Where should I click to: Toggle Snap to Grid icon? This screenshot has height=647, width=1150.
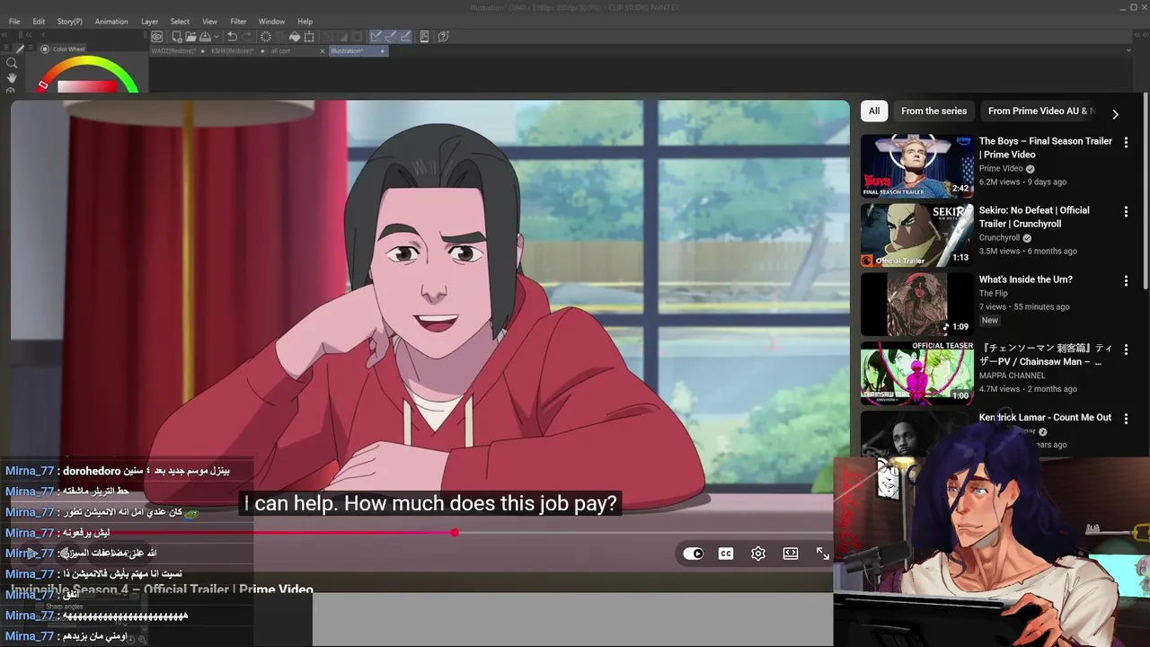406,37
